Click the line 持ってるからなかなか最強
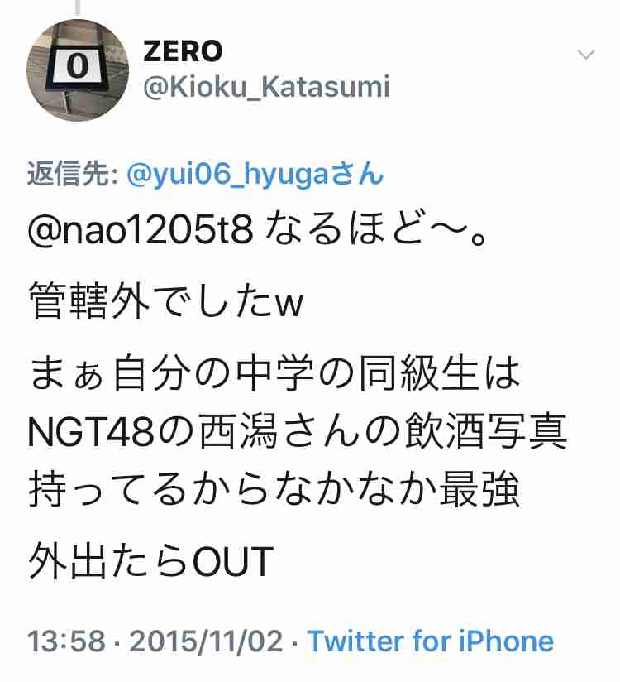Screen dimensions: 620x682 pos(274,489)
